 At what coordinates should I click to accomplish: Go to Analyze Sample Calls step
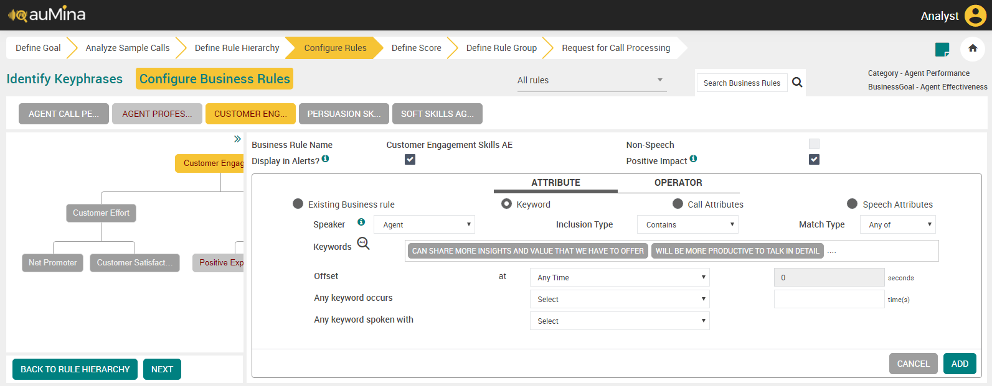[x=128, y=48]
